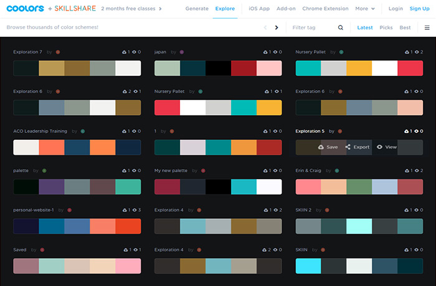Viewport: 436px width, 286px height.
Task: Click the Erin & Craig view eye icon
Action: coord(417,170)
